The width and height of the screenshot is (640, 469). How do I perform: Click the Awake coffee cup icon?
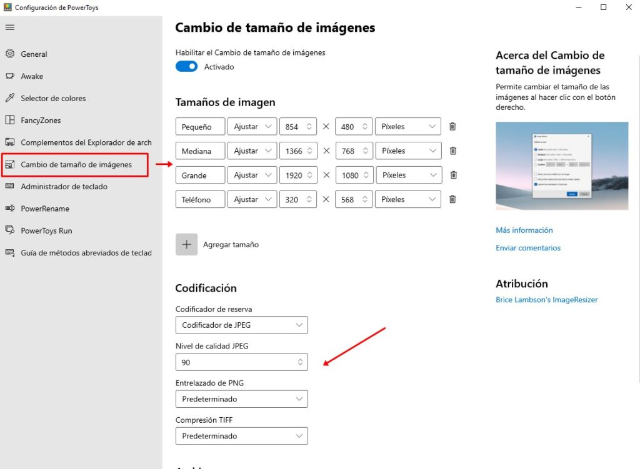click(x=10, y=76)
